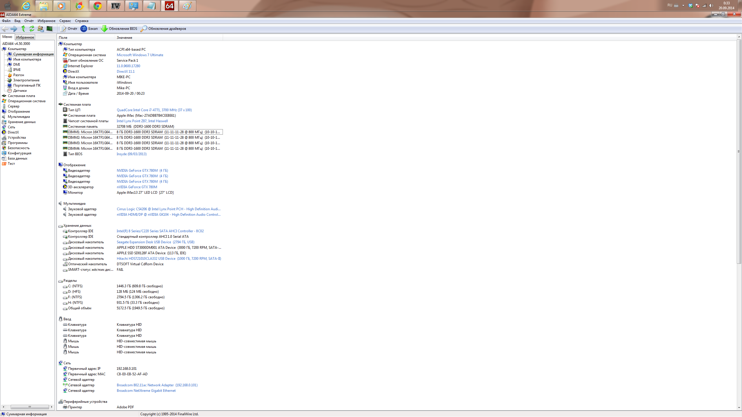Click the Insyde BIOS date link
Screen dimensions: 742x417
coord(132,154)
